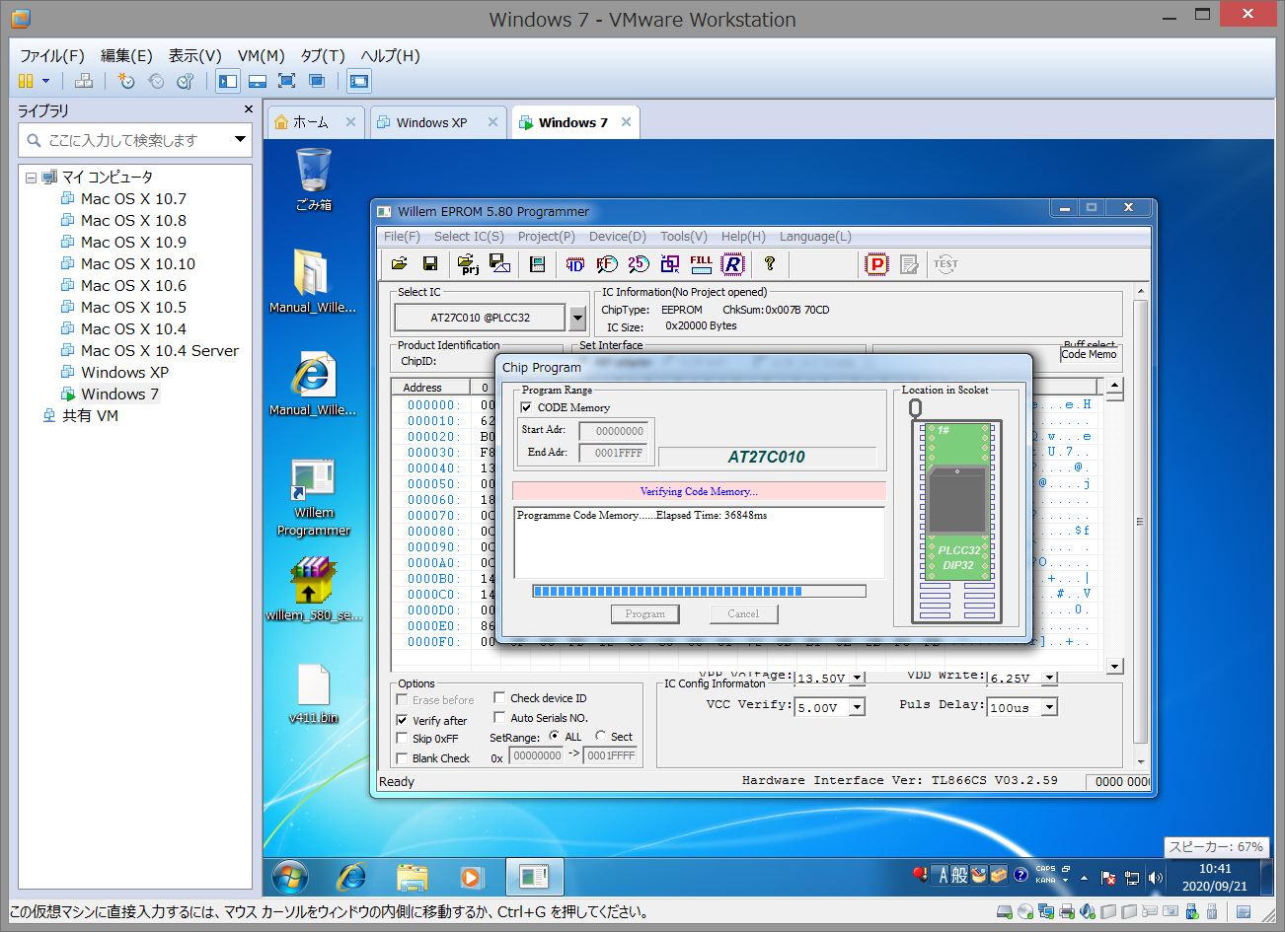Toggle the Check device ID checkbox
Screen dimensions: 1285x932
coord(499,697)
